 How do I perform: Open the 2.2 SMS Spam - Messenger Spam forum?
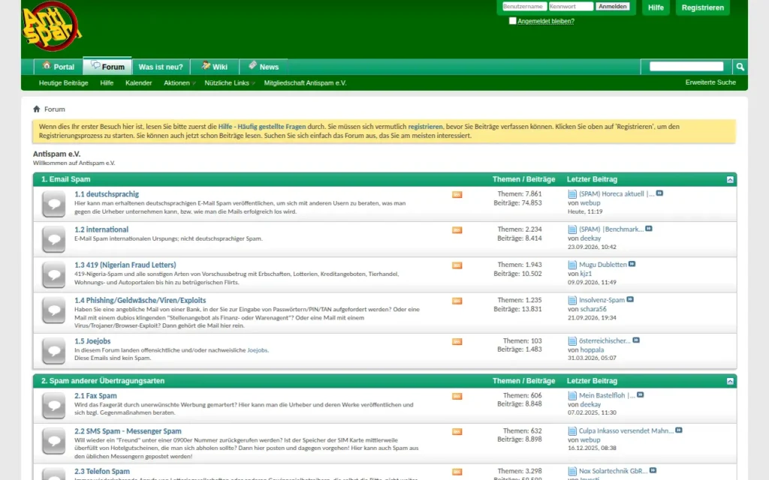(128, 431)
